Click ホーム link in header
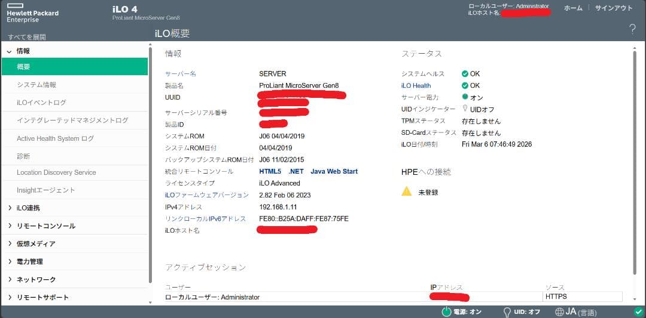This screenshot has height=318, width=646. pos(573,8)
